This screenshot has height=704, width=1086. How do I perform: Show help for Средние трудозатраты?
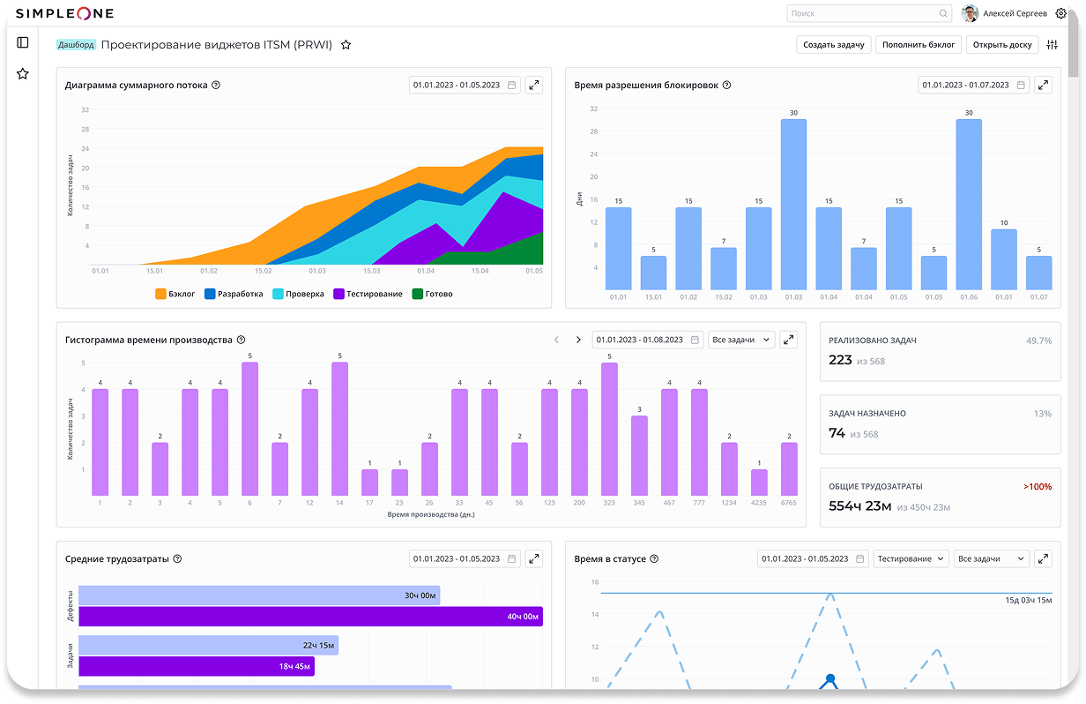[x=177, y=559]
